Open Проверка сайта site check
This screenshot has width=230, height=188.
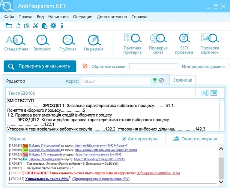[x=158, y=44]
